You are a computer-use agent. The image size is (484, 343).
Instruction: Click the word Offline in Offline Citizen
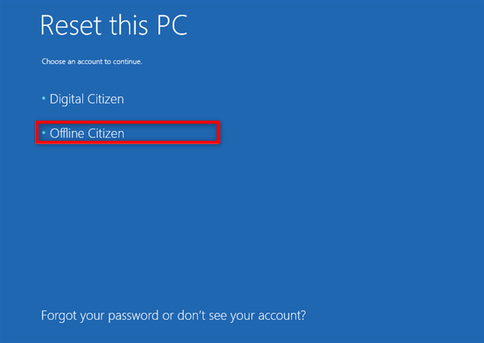67,133
